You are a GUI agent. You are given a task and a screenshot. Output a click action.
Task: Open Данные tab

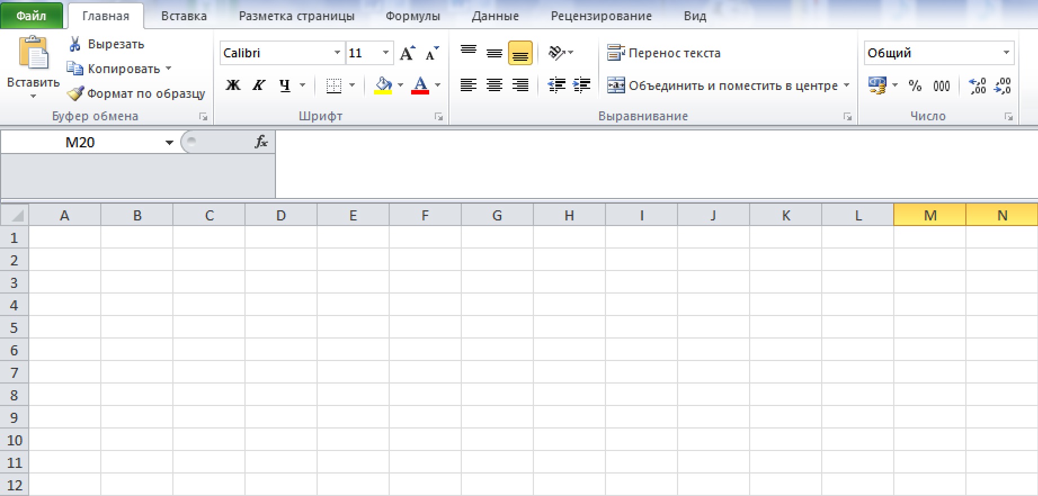tap(496, 16)
